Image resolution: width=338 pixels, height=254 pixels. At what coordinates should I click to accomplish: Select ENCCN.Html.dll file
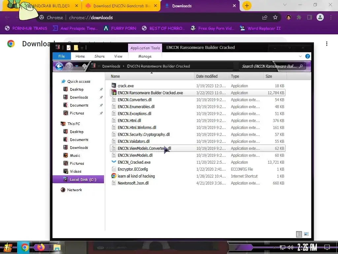198,120
